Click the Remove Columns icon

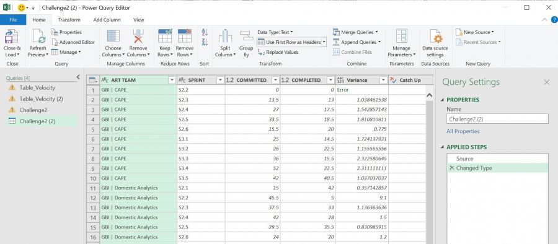[x=138, y=37]
